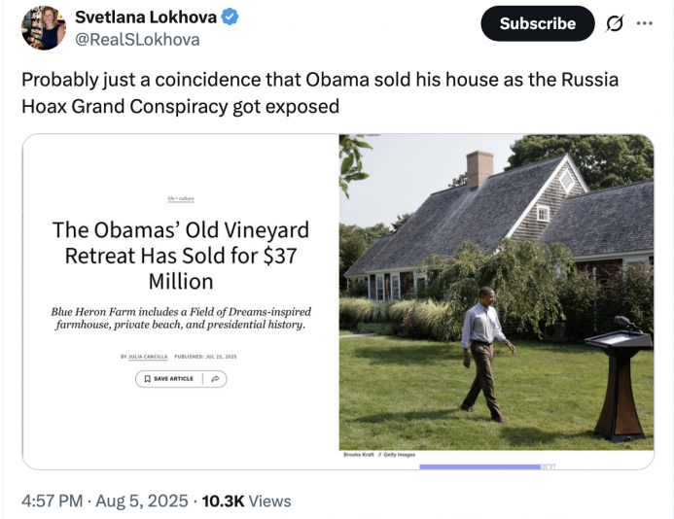Open Svetlana Lokhova's profile avatar
Viewport: 674px width, 519px height.
point(43,26)
